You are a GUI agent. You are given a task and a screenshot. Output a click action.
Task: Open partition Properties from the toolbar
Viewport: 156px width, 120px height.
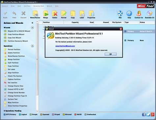[91, 14]
